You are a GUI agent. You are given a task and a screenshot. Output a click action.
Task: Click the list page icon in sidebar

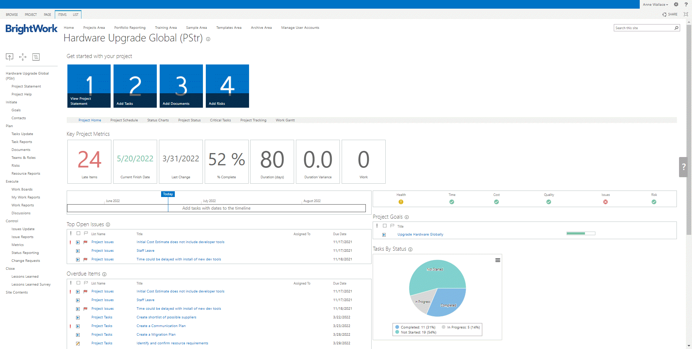tap(36, 57)
